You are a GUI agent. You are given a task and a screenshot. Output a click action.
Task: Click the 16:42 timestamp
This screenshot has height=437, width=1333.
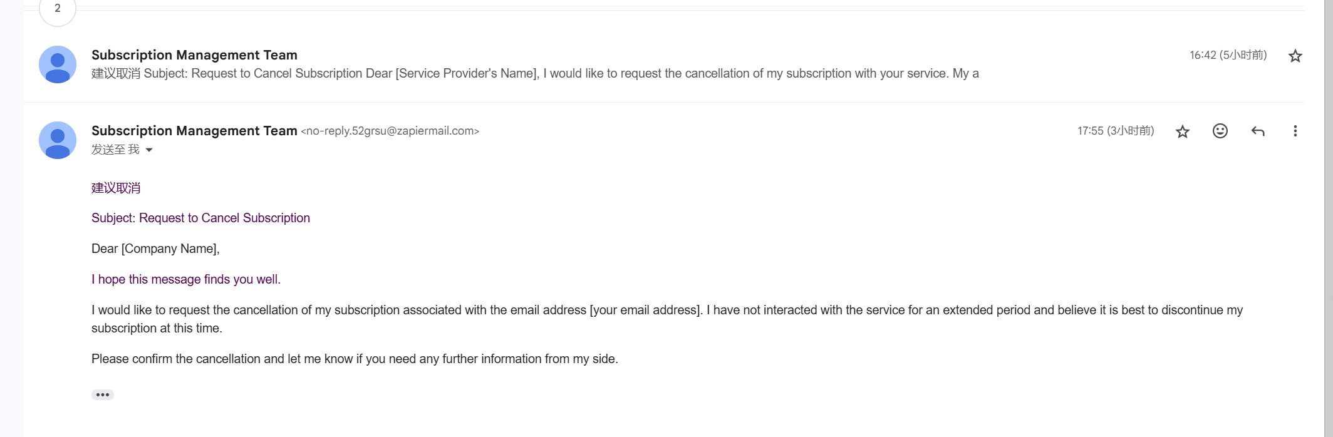pyautogui.click(x=1228, y=55)
